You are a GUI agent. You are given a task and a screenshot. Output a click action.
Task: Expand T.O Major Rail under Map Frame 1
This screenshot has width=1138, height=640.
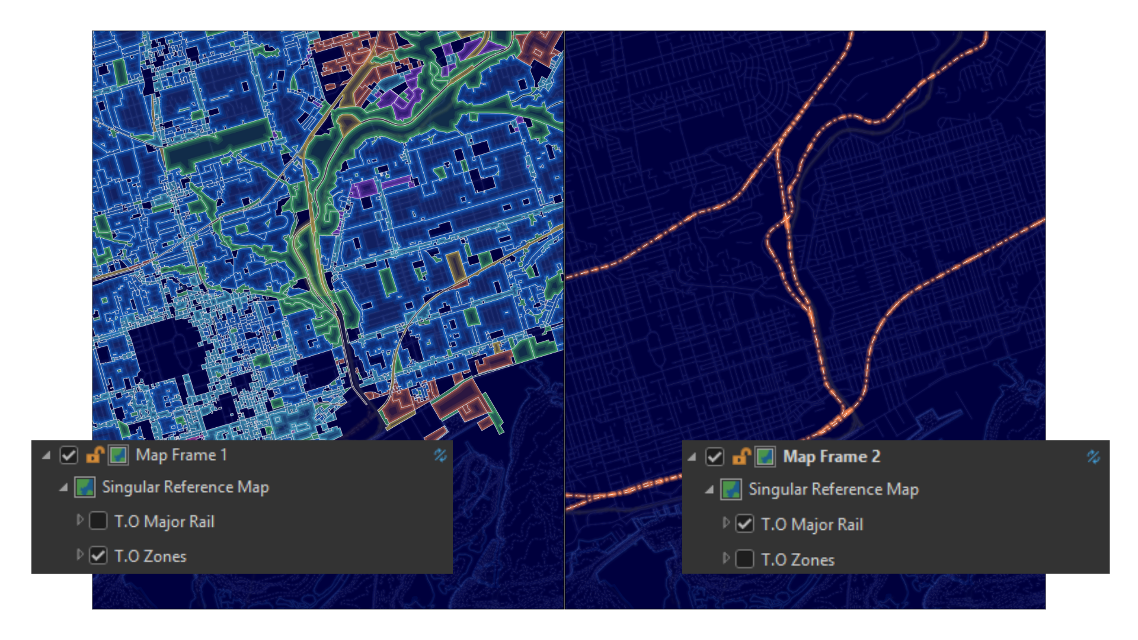(x=79, y=520)
